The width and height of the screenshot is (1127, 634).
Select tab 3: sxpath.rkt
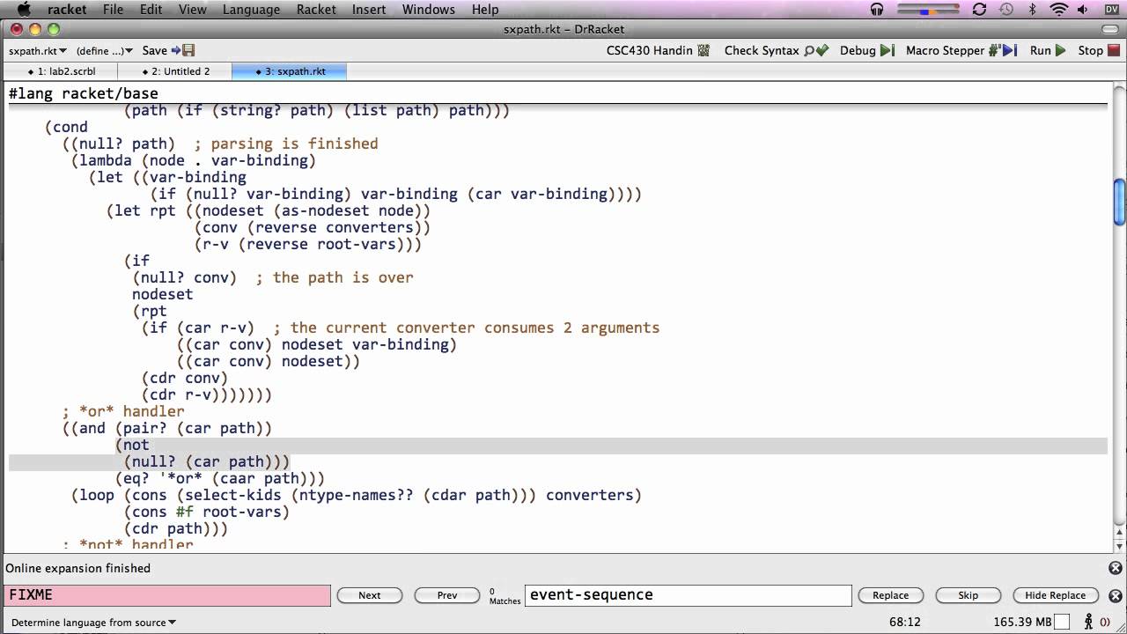tap(290, 71)
